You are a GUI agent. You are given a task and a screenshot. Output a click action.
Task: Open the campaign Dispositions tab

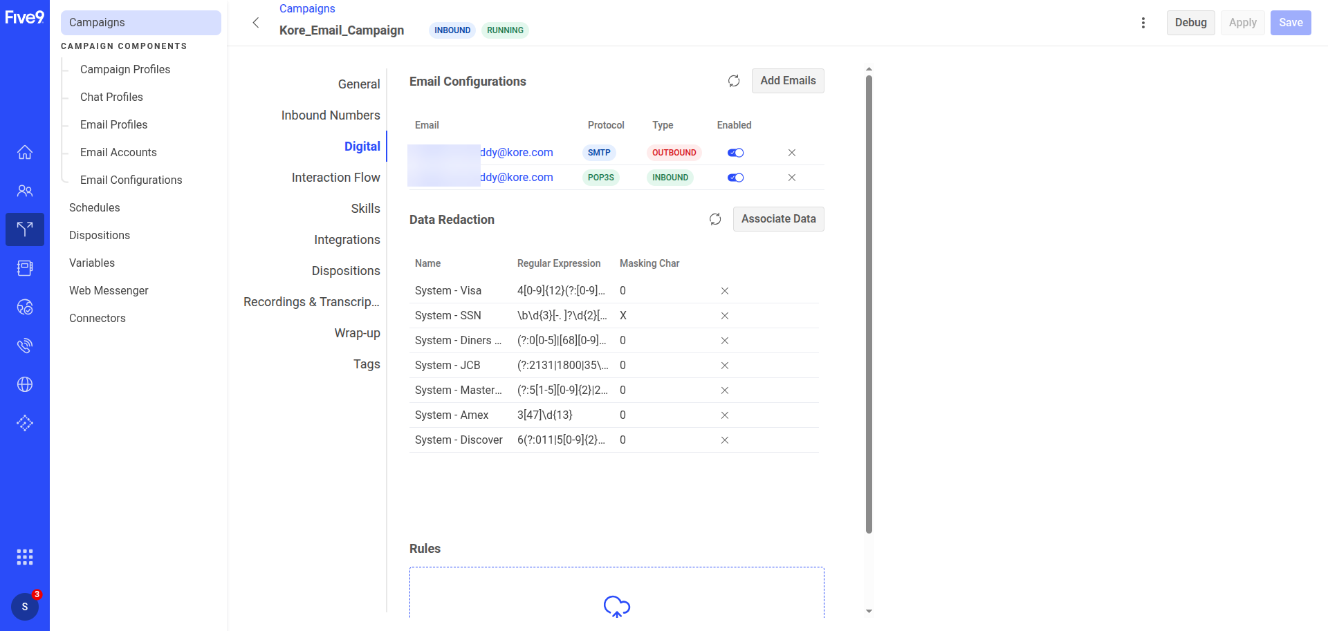pos(346,271)
